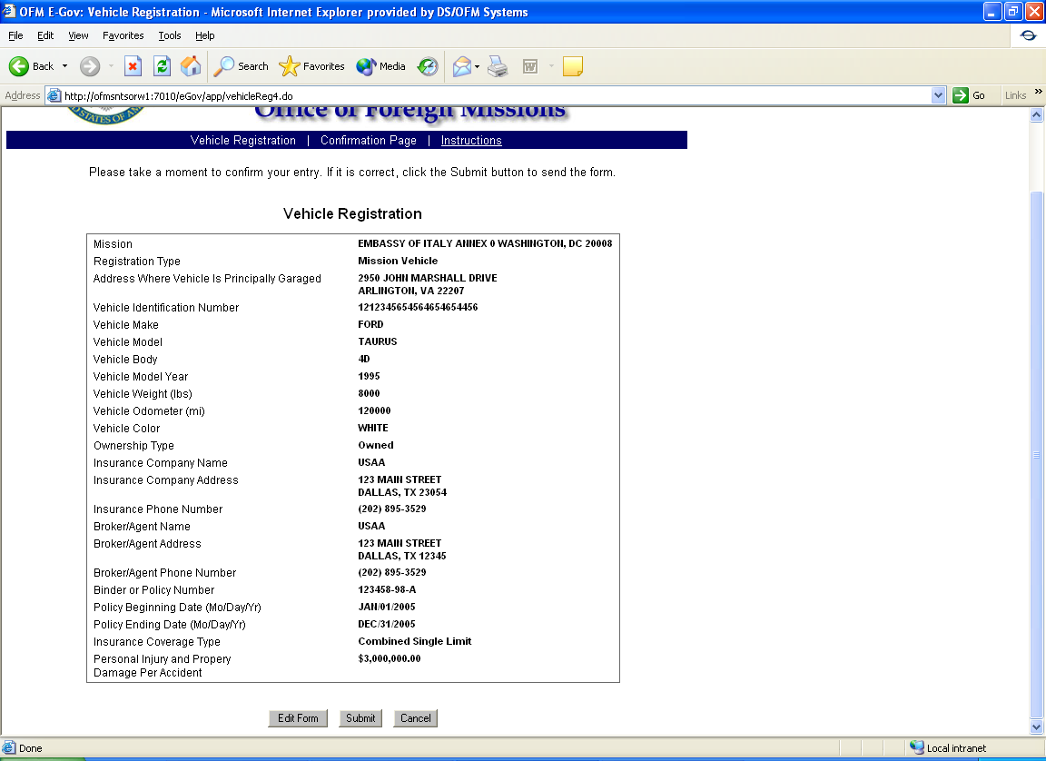Image resolution: width=1046 pixels, height=761 pixels.
Task: Refresh the page with the Refresh icon
Action: point(162,66)
